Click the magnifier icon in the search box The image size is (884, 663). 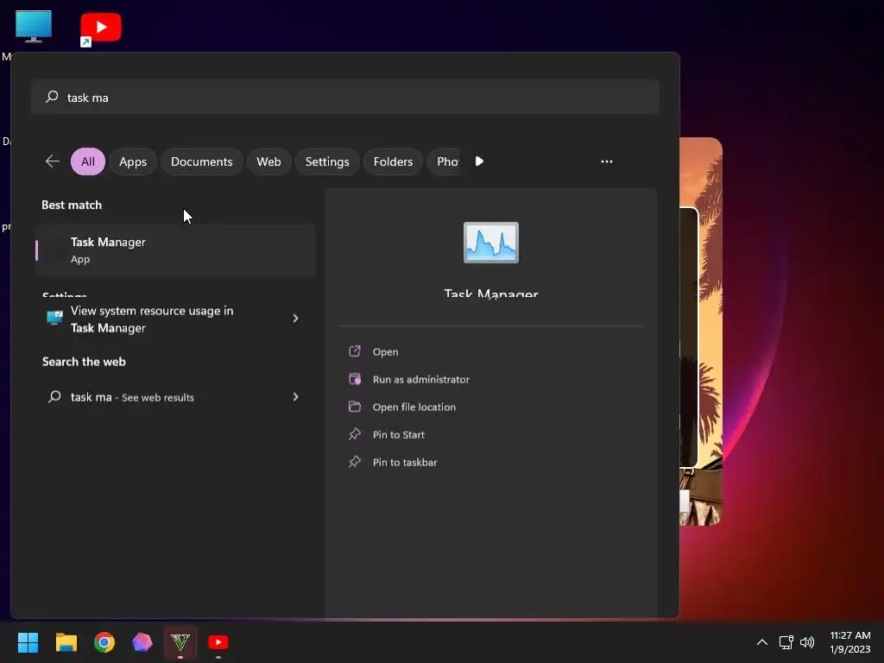point(52,97)
